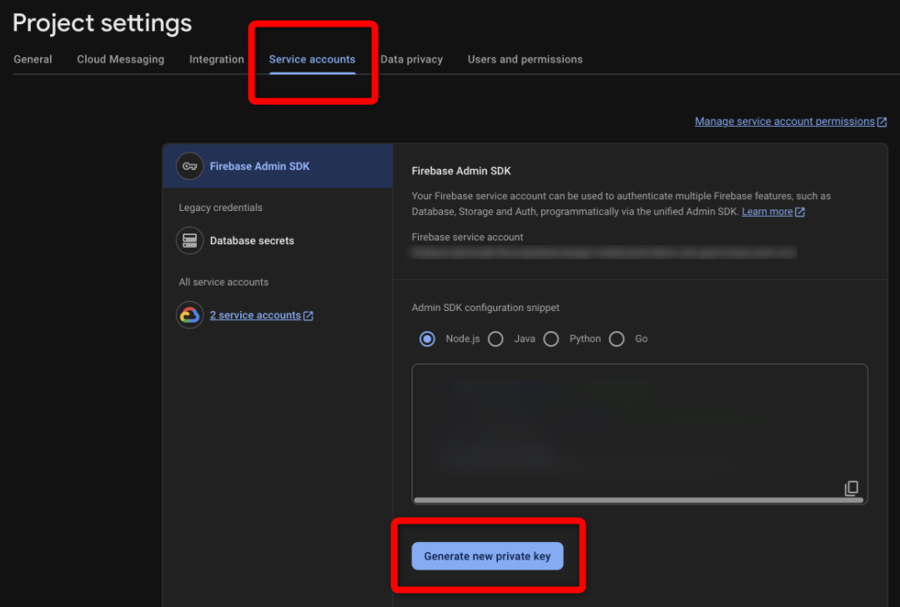Copy the configuration snippet with the copy icon
Viewport: 900px width, 607px height.
click(x=852, y=489)
